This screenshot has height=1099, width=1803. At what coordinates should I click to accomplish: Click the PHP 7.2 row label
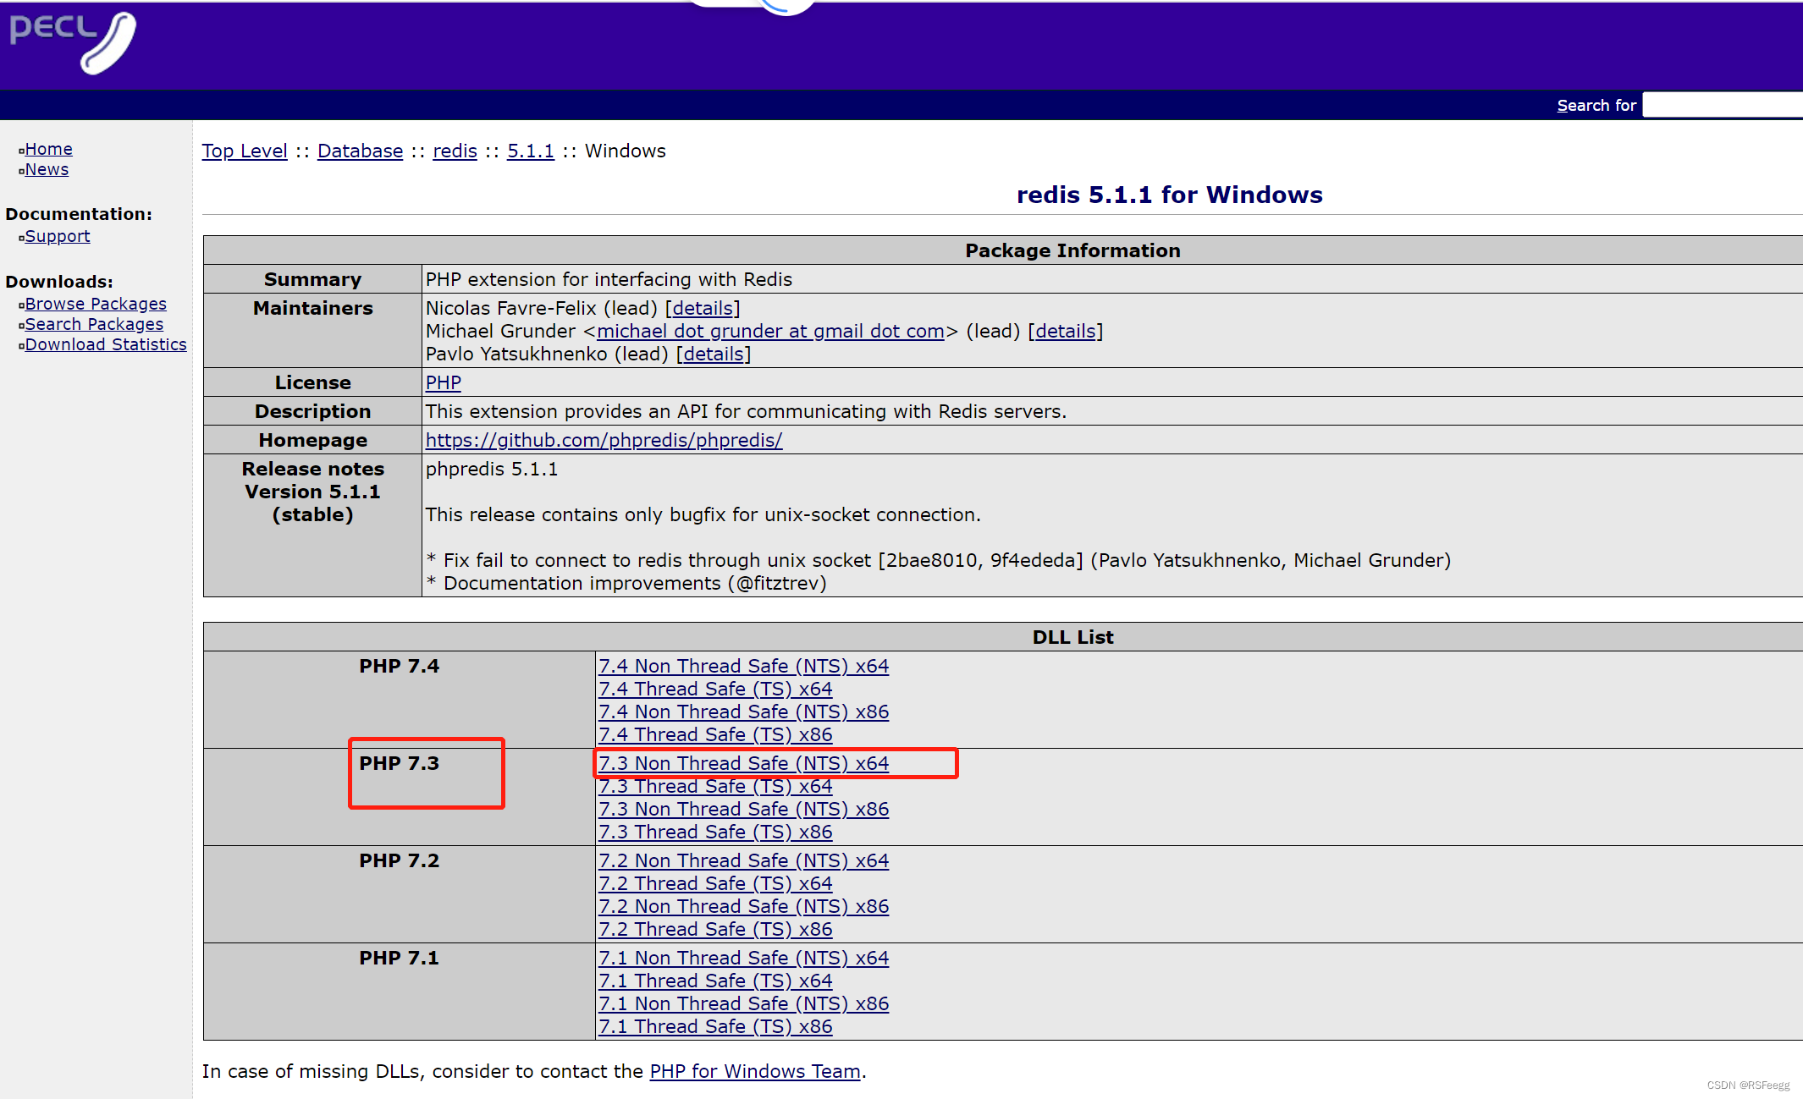399,860
